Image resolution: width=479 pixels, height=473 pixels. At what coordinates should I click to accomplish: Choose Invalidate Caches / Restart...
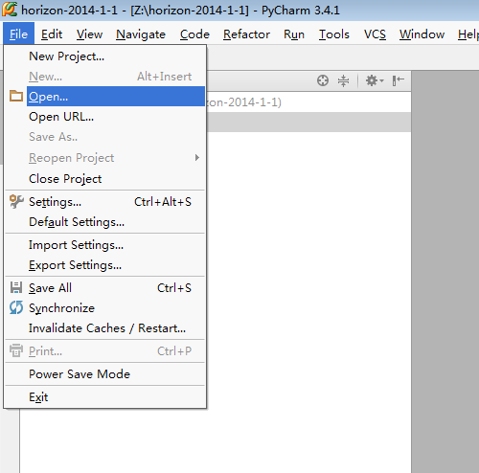pos(104,328)
